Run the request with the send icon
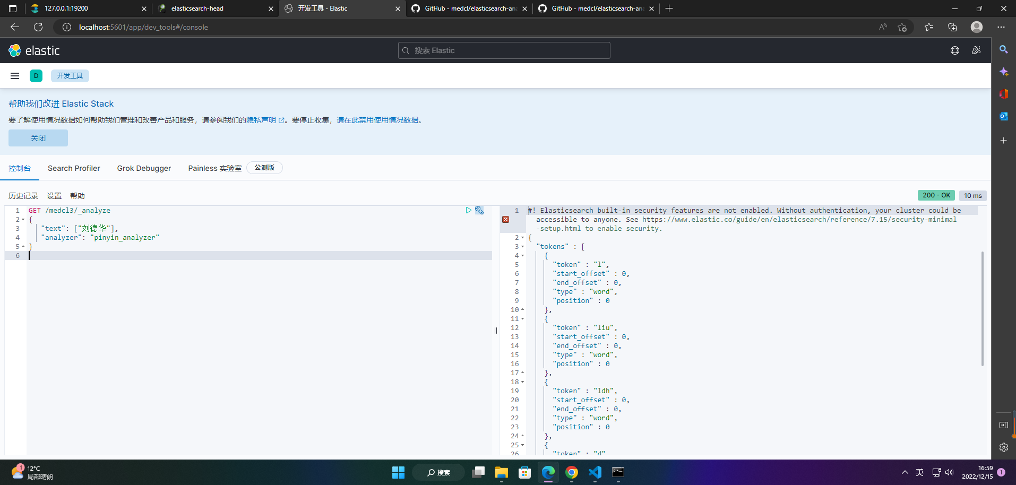 [x=468, y=210]
